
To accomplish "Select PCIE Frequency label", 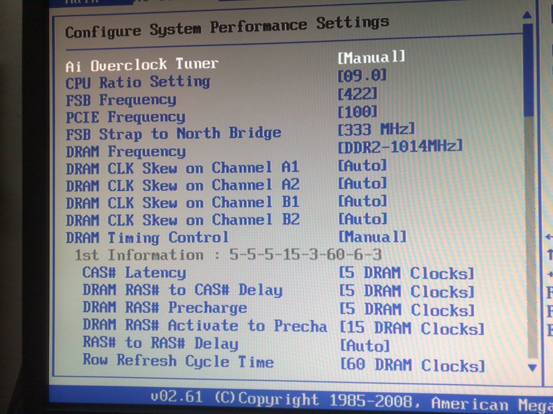I will tap(125, 117).
